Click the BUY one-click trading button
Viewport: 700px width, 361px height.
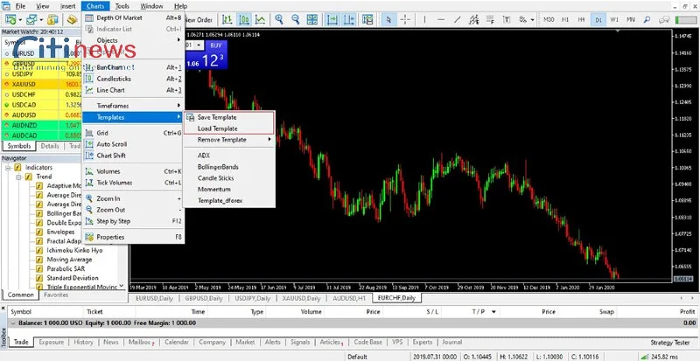click(216, 45)
